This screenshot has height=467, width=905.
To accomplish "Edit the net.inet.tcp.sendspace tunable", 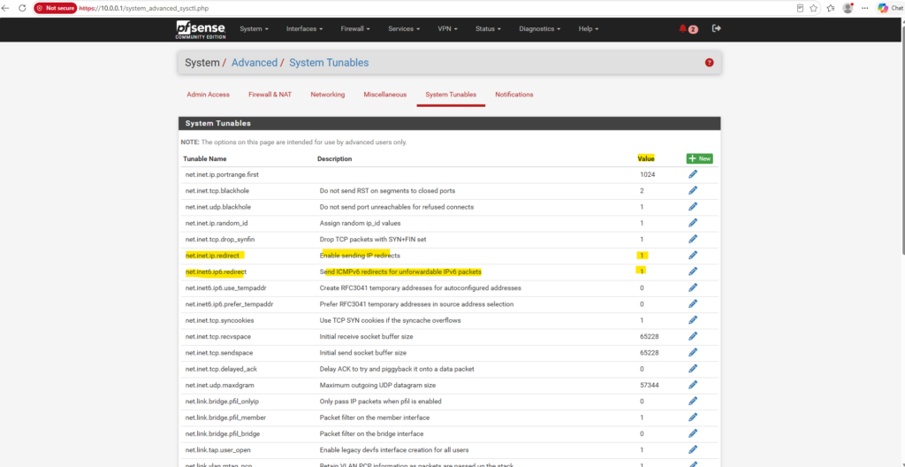I will pyautogui.click(x=693, y=352).
